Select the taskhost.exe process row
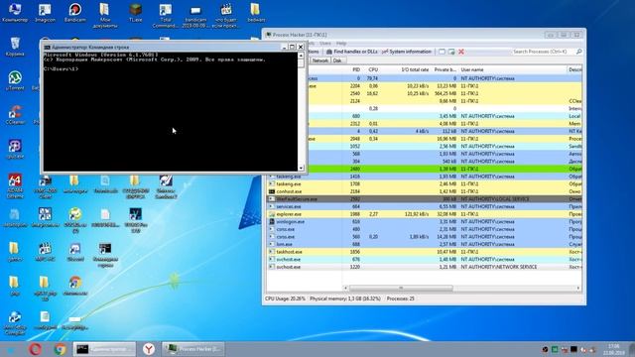The width and height of the screenshot is (635, 357). [x=425, y=252]
